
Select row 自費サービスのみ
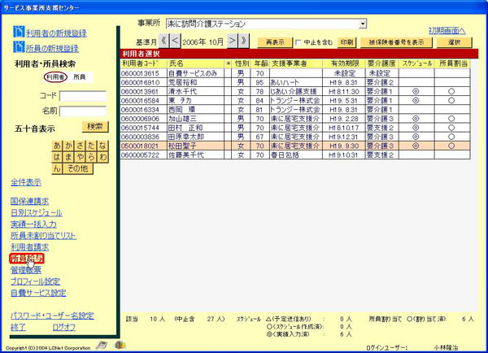295,73
